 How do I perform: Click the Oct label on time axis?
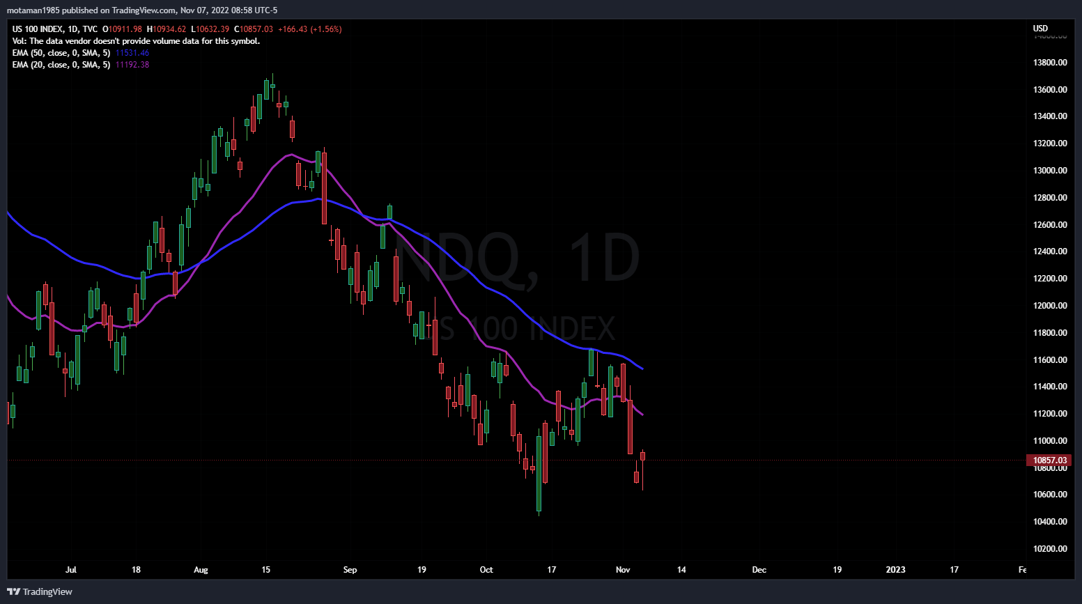[486, 570]
